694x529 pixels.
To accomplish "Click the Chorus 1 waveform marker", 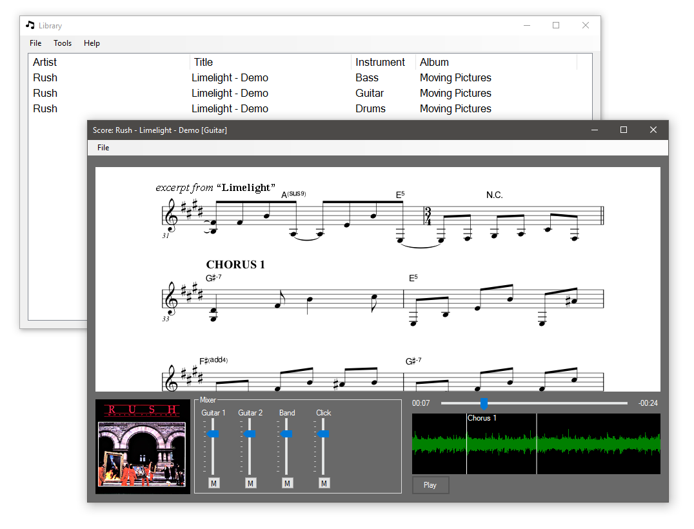I will [x=482, y=418].
